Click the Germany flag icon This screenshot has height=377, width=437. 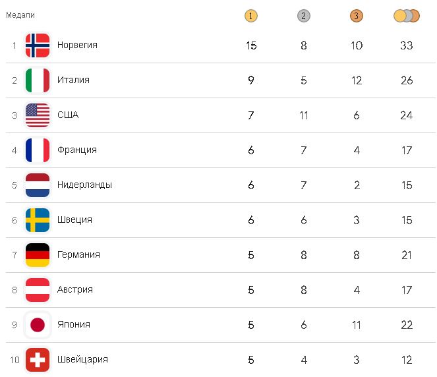pos(38,254)
